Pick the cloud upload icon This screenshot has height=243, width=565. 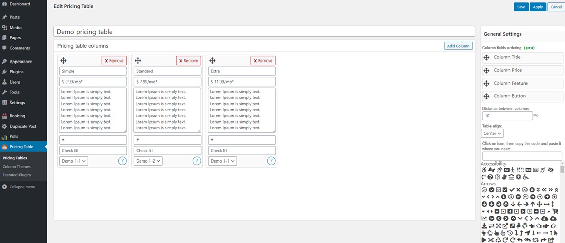point(554,218)
